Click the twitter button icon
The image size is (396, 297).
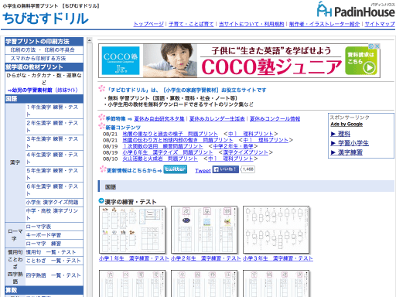click(176, 169)
